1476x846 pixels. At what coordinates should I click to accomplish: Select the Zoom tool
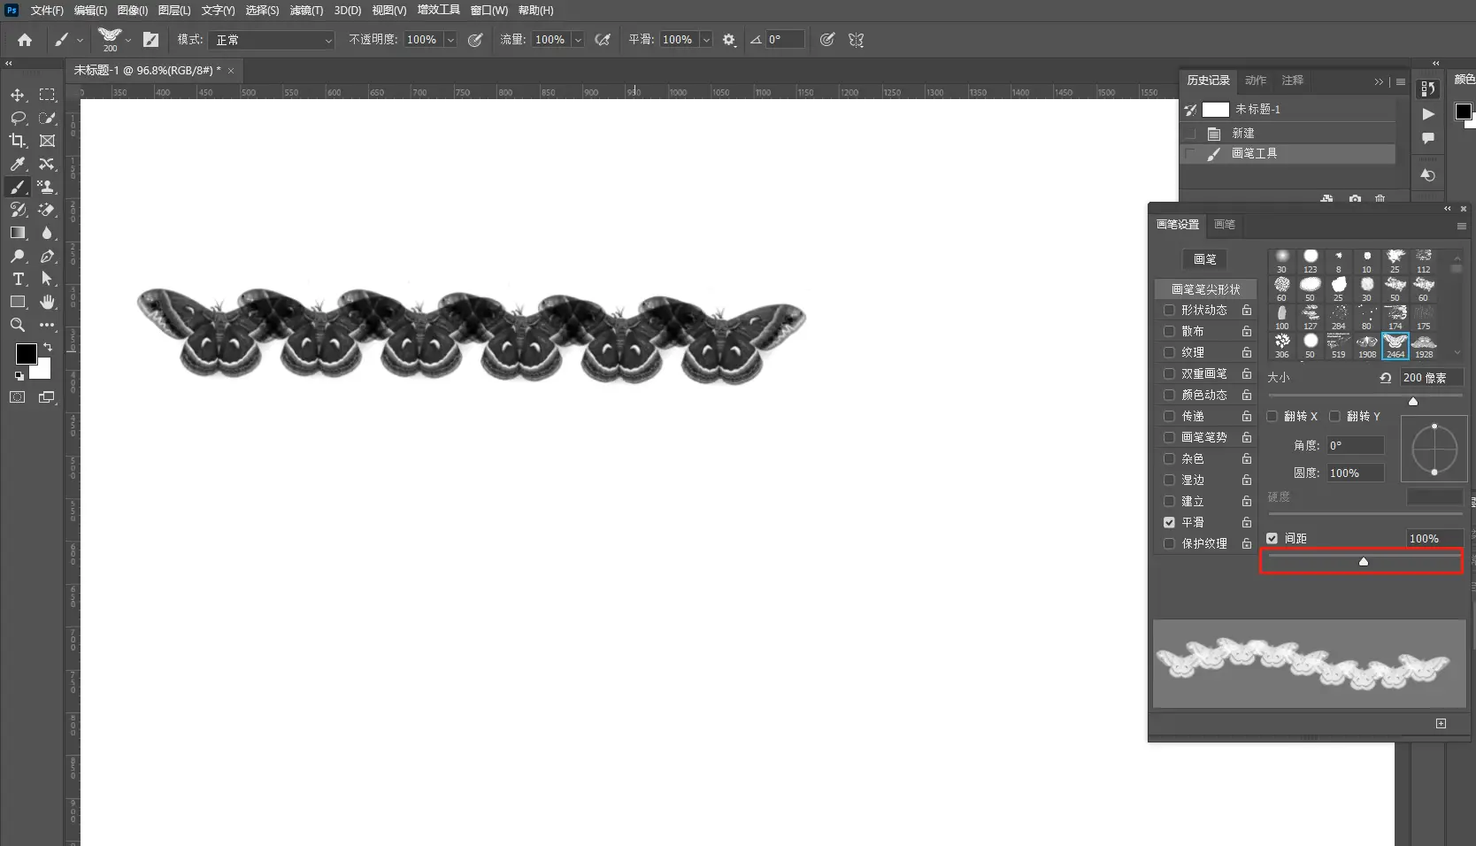point(18,325)
